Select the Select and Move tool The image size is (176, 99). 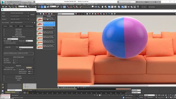[x=39, y=7]
